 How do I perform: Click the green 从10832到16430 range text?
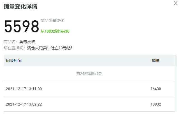(55, 31)
